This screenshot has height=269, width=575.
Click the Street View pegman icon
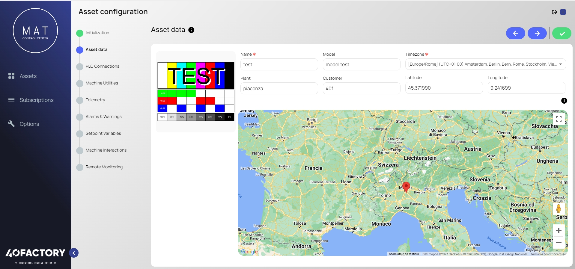559,209
